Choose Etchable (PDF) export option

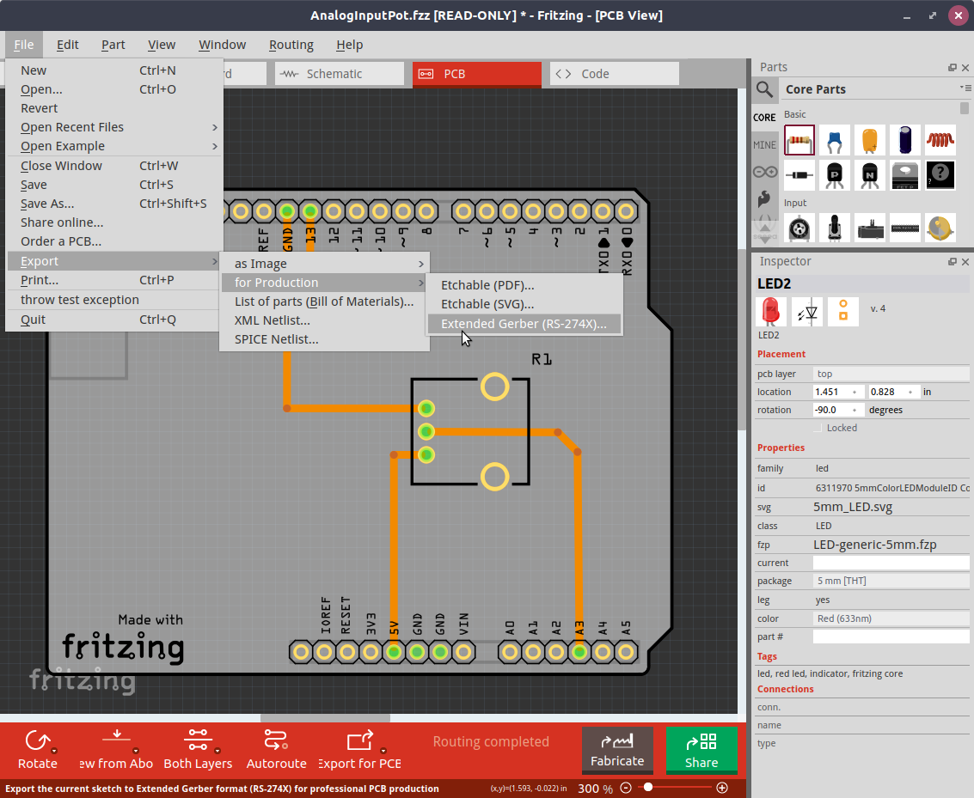click(524, 285)
